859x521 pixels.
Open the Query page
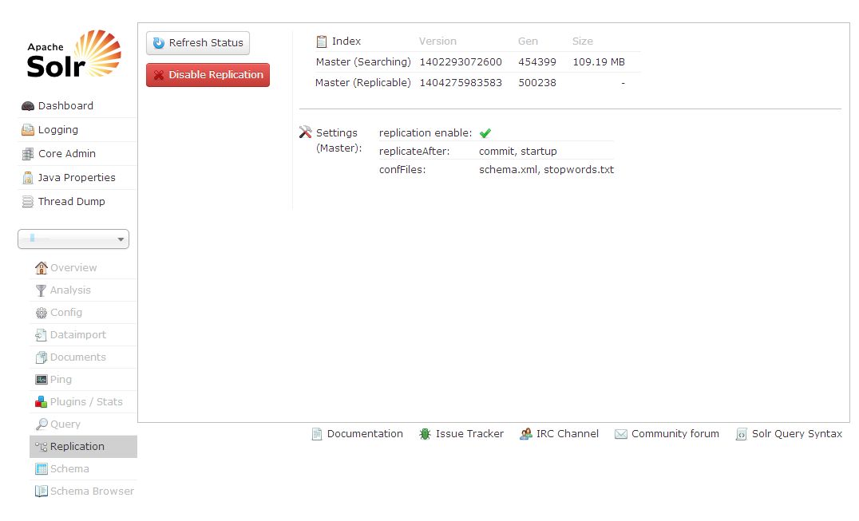coord(65,424)
